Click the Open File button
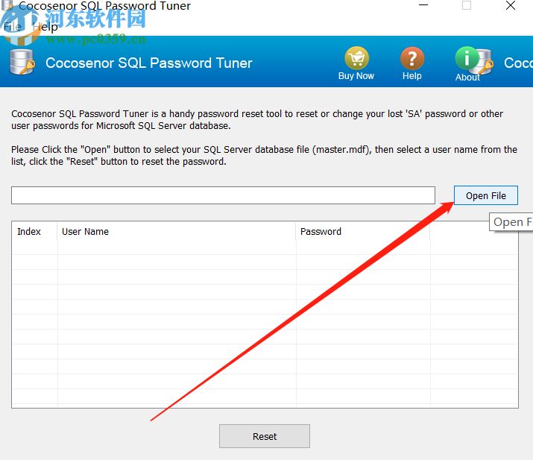This screenshot has height=460, width=533. click(486, 195)
